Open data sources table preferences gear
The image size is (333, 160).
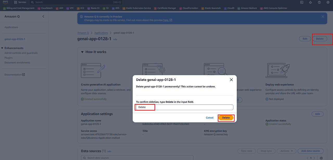tap(321, 158)
